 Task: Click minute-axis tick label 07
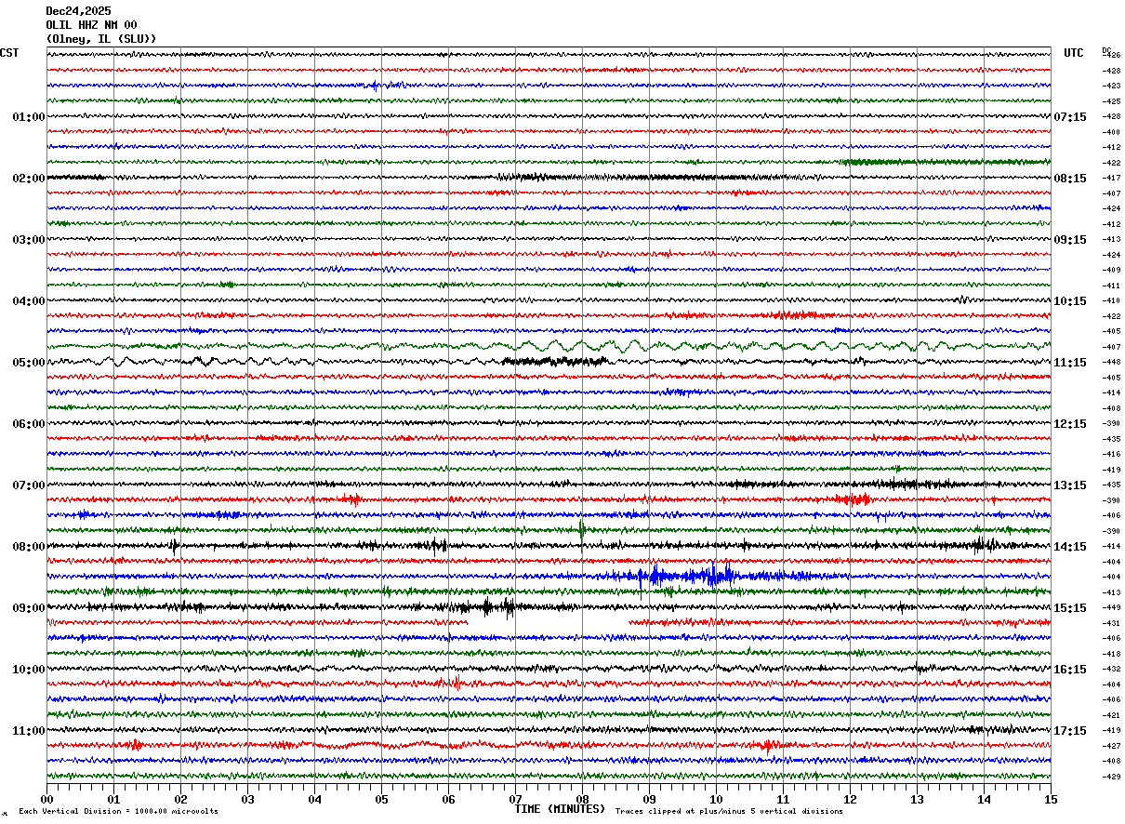pos(515,799)
